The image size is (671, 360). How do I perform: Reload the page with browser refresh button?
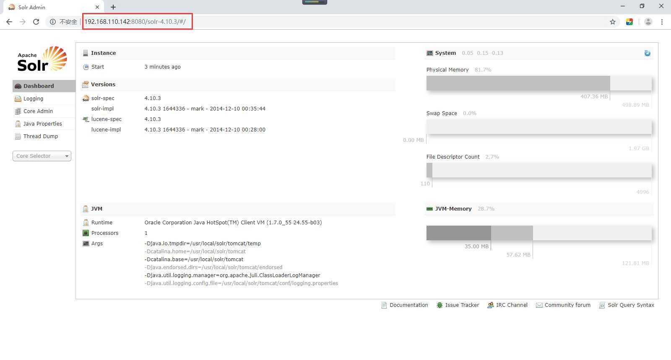36,22
